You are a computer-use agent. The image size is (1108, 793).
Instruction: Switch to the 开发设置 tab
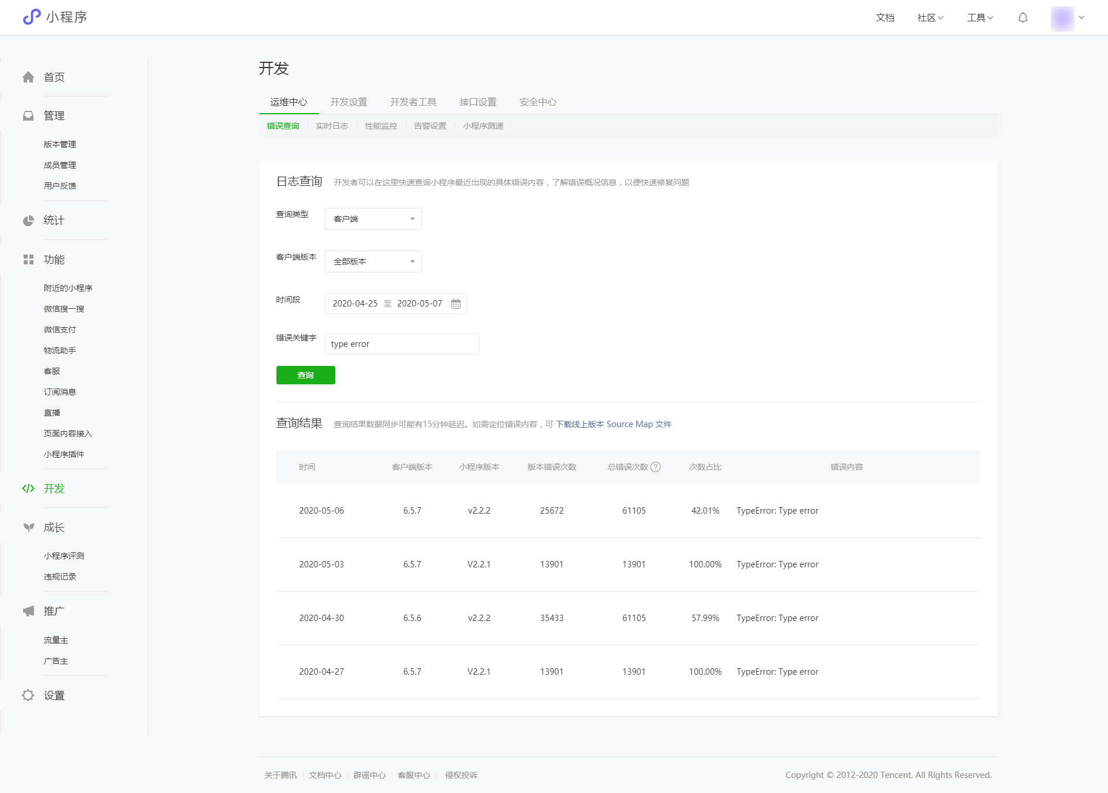tap(349, 102)
